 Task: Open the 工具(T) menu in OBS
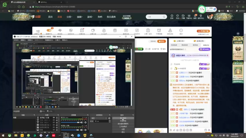tap(58, 40)
